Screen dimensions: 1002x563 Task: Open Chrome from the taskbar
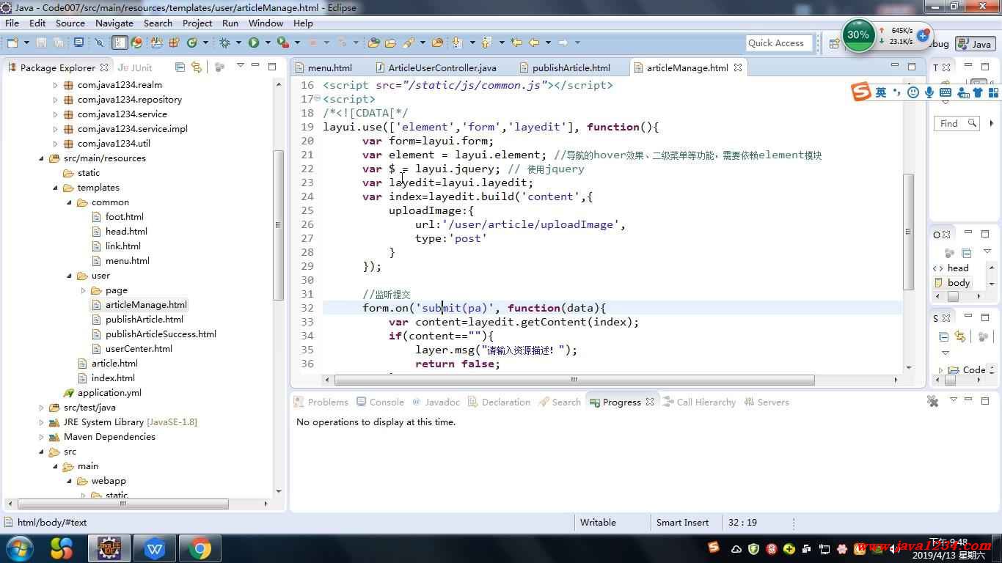199,548
